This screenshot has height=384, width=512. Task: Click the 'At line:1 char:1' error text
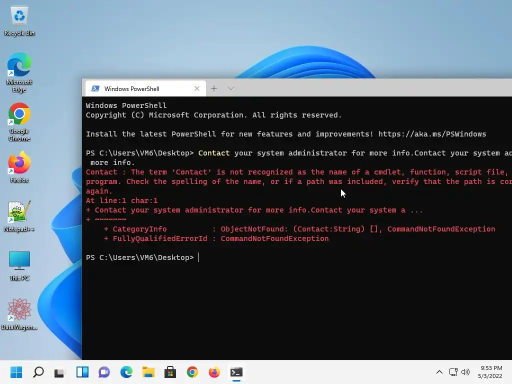tap(121, 200)
